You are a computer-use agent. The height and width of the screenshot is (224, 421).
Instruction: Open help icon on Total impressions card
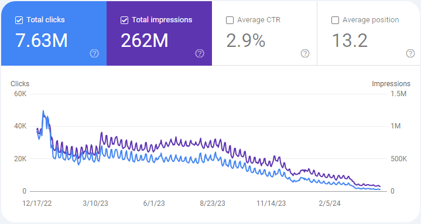[200, 53]
